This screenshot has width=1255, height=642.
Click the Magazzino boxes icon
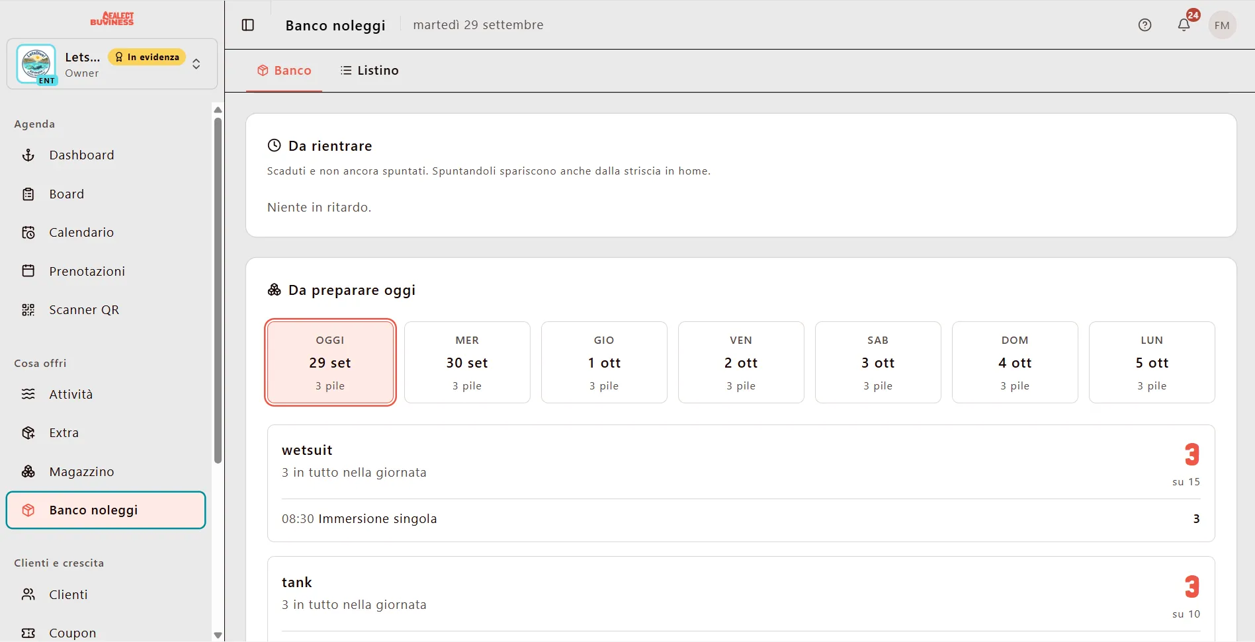[x=28, y=471]
